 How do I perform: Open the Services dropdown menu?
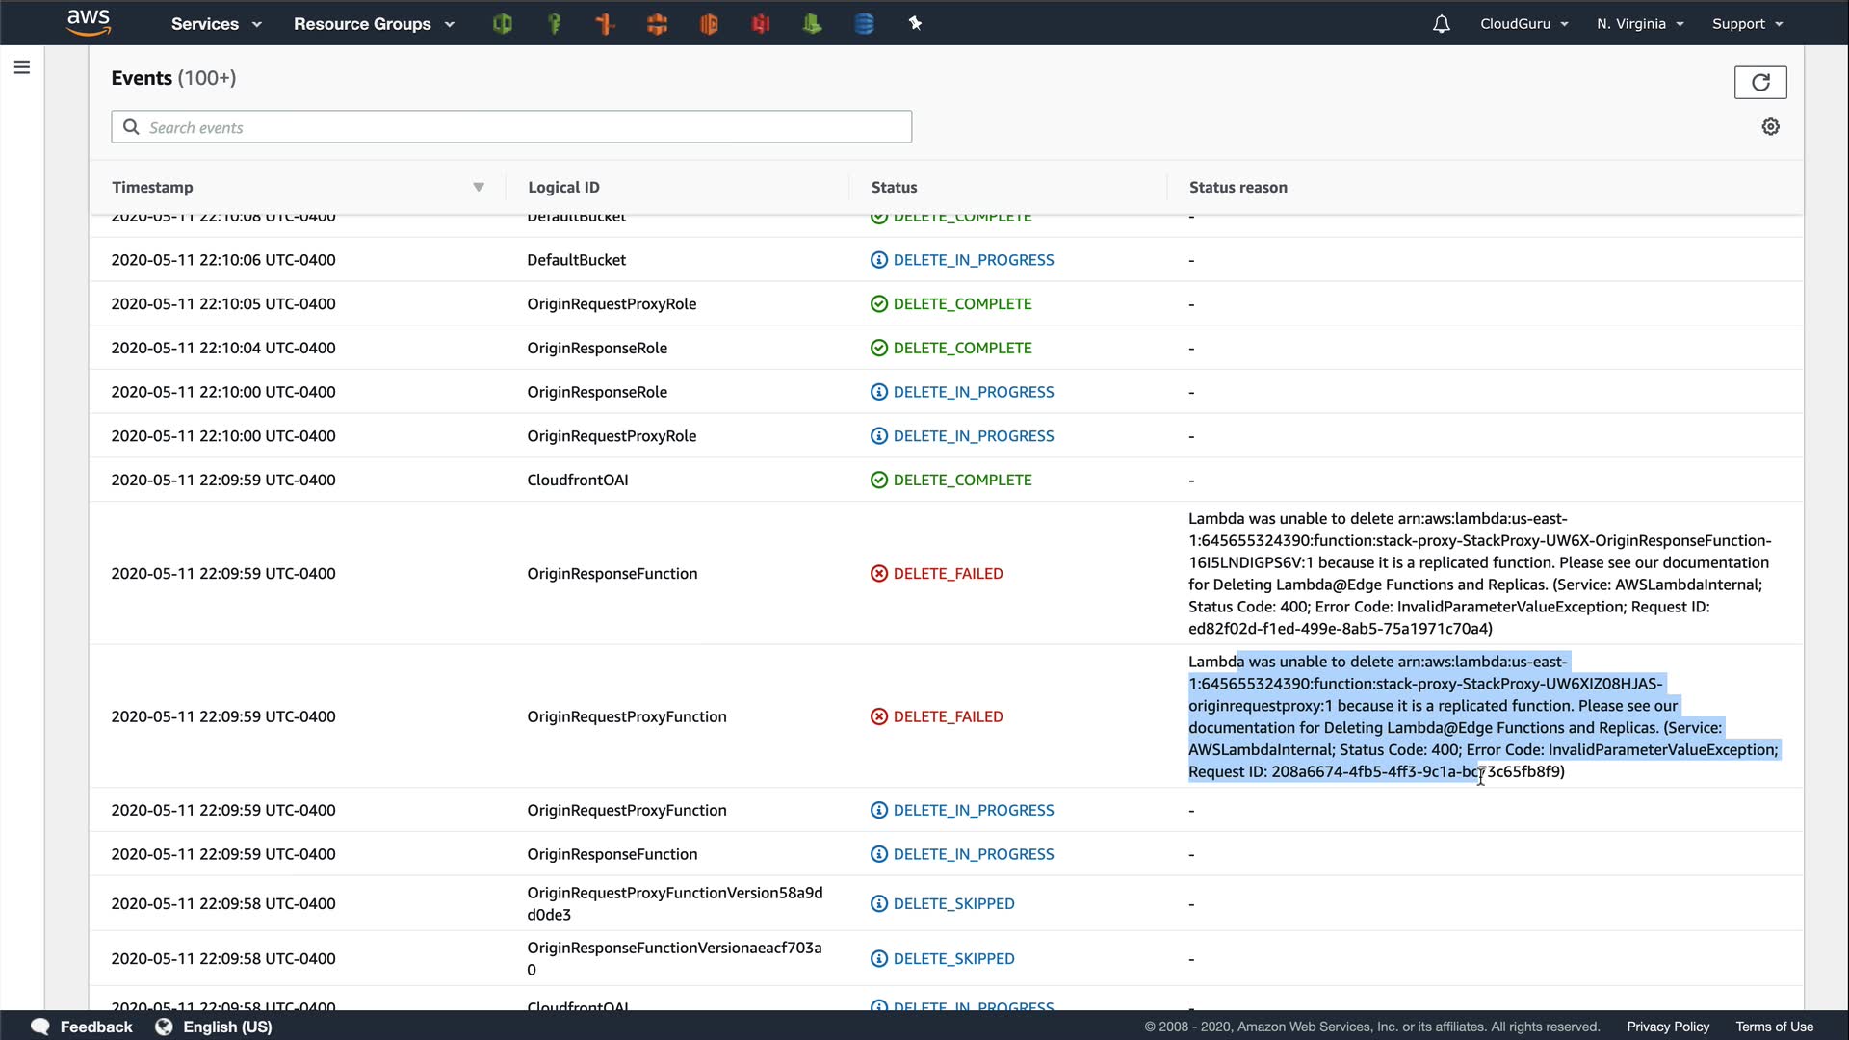pos(216,24)
